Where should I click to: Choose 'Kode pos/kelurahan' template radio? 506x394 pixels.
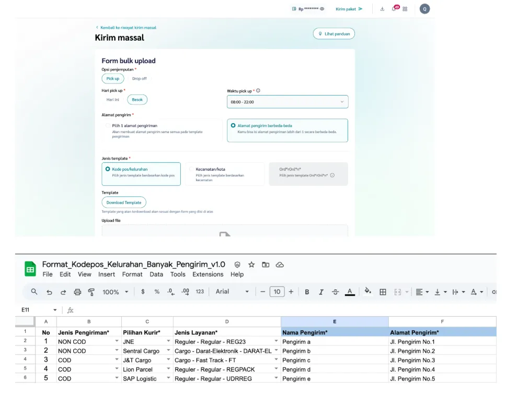[108, 169]
